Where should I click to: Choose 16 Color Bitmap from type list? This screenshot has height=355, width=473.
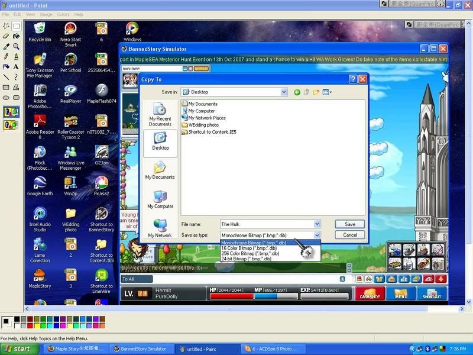[270, 248]
